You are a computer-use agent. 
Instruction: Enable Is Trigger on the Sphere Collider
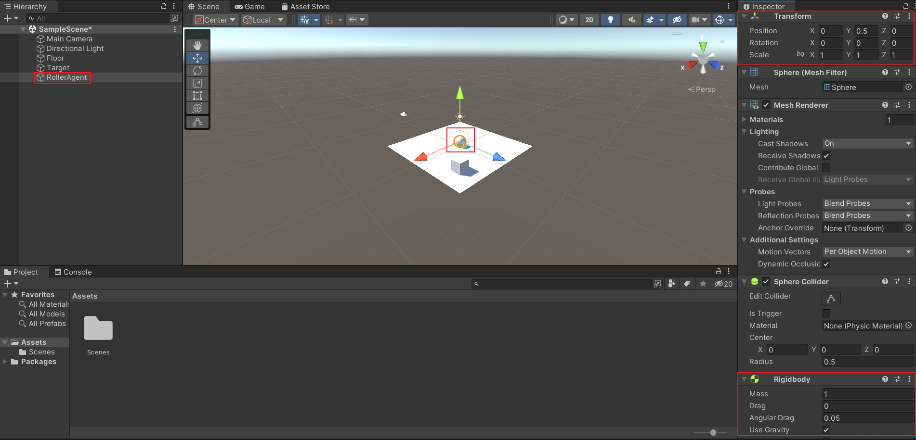click(x=826, y=313)
